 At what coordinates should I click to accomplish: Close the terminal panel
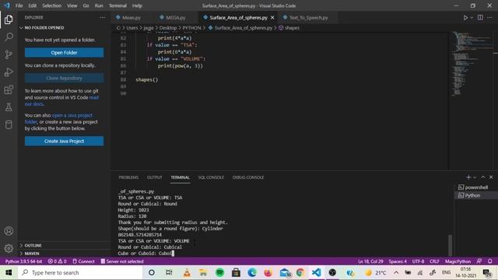[491, 177]
